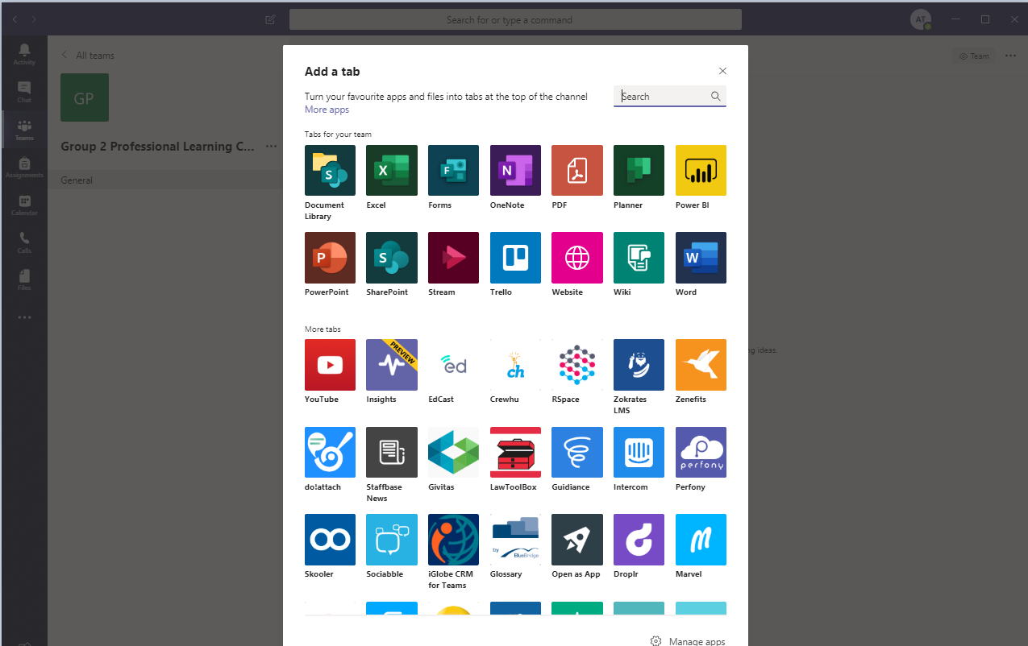Pick the Crewhu app tile
The image size is (1028, 646).
tap(515, 365)
